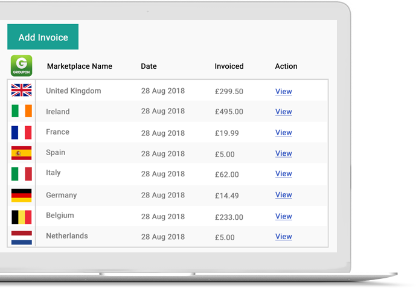Viewport: 416px width, 288px height.
Task: Open the View link for Ireland invoice
Action: (x=284, y=112)
